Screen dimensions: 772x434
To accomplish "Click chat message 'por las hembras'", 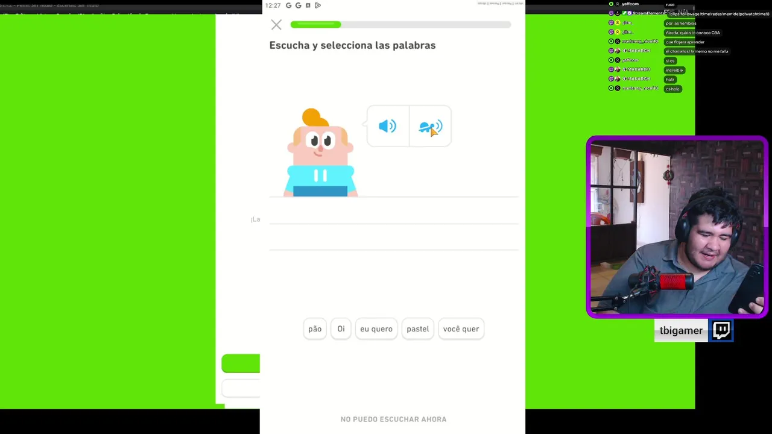I will 680,24.
